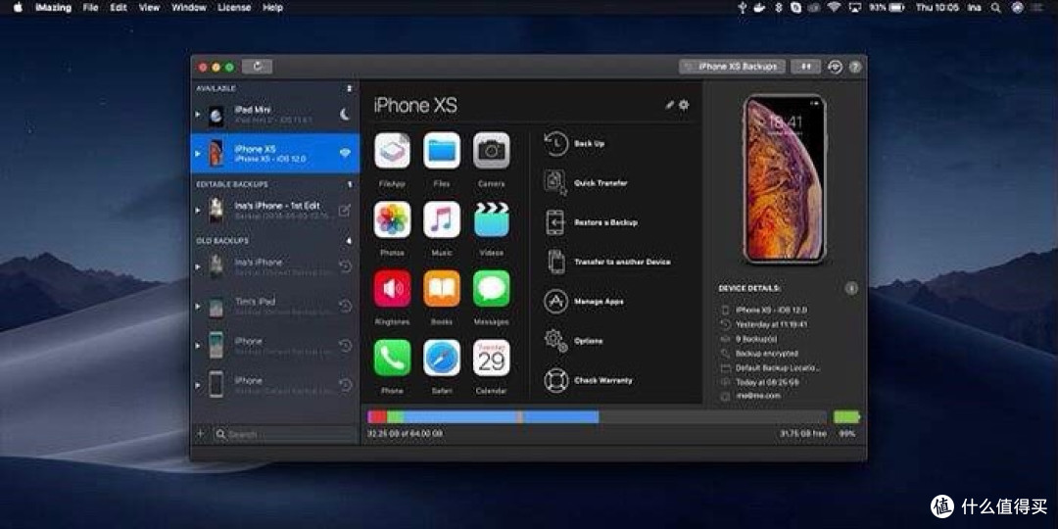Click '31.75 GB free' text
The height and width of the screenshot is (529, 1058).
pos(803,434)
